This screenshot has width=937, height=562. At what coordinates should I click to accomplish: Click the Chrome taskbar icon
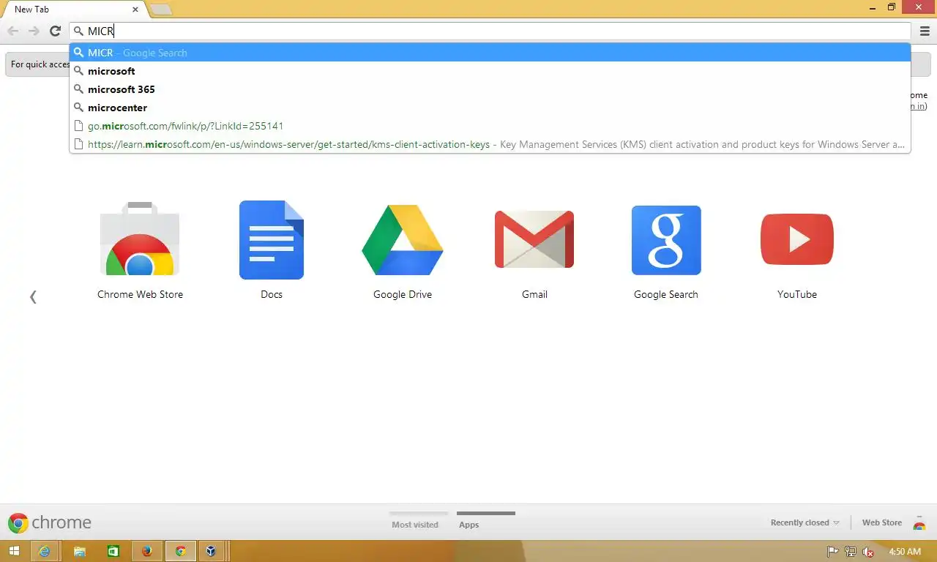pos(180,551)
